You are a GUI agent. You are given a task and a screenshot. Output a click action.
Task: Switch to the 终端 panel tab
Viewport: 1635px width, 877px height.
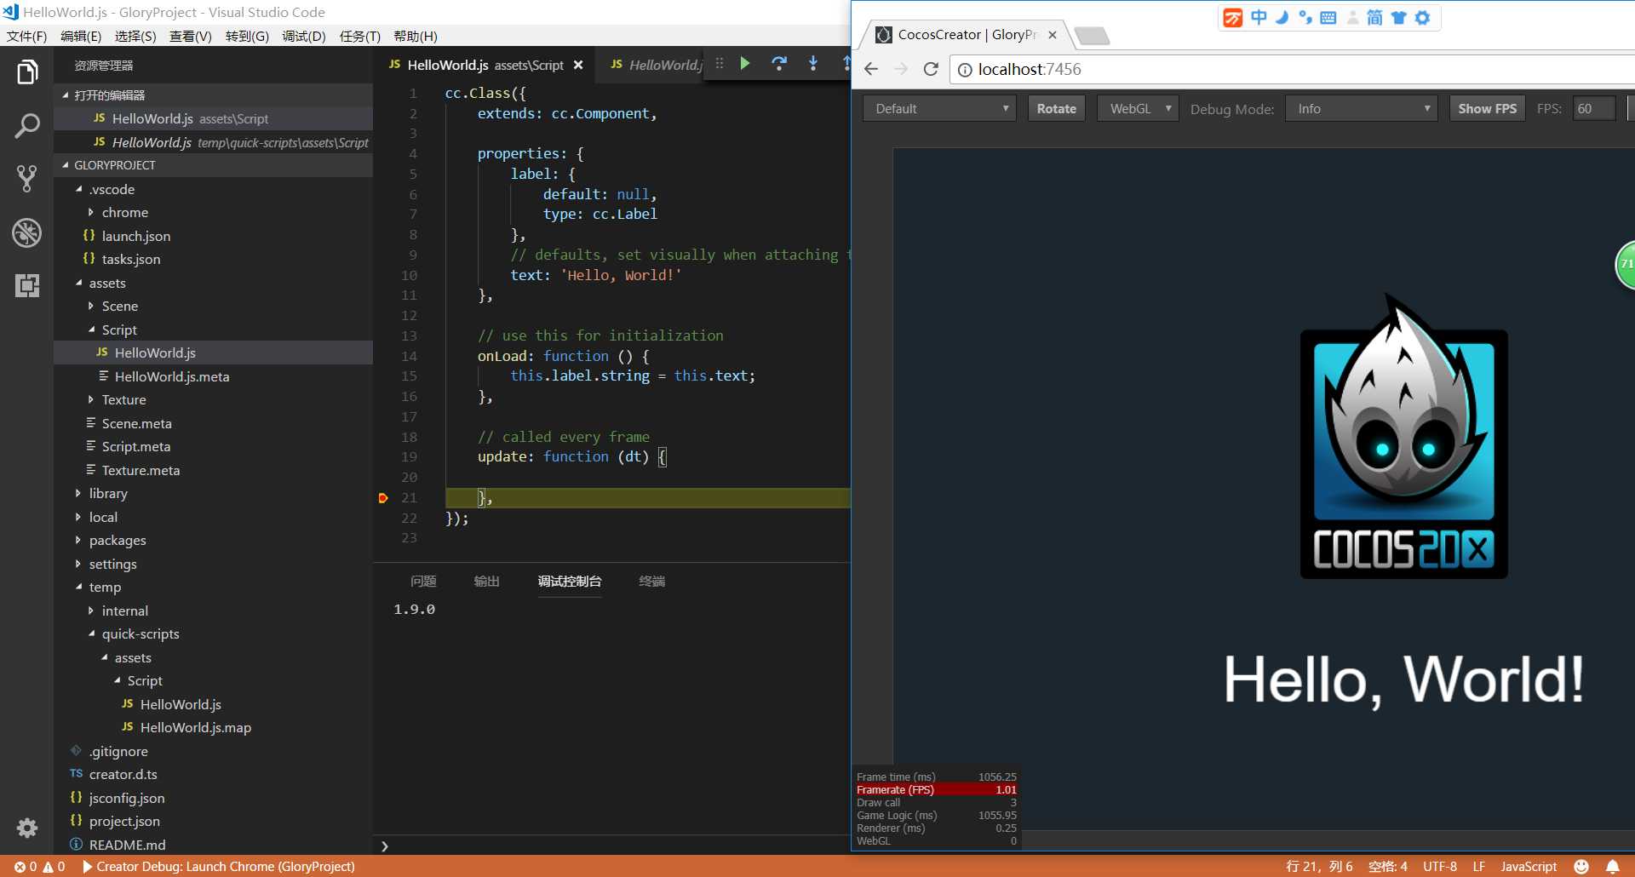652,582
